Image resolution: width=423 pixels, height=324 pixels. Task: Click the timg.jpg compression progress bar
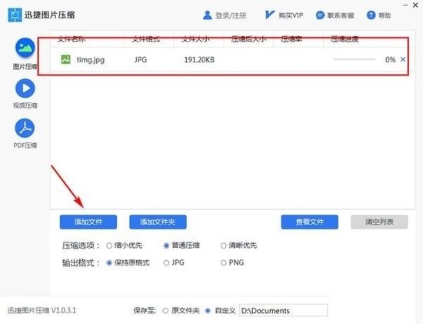coord(355,59)
